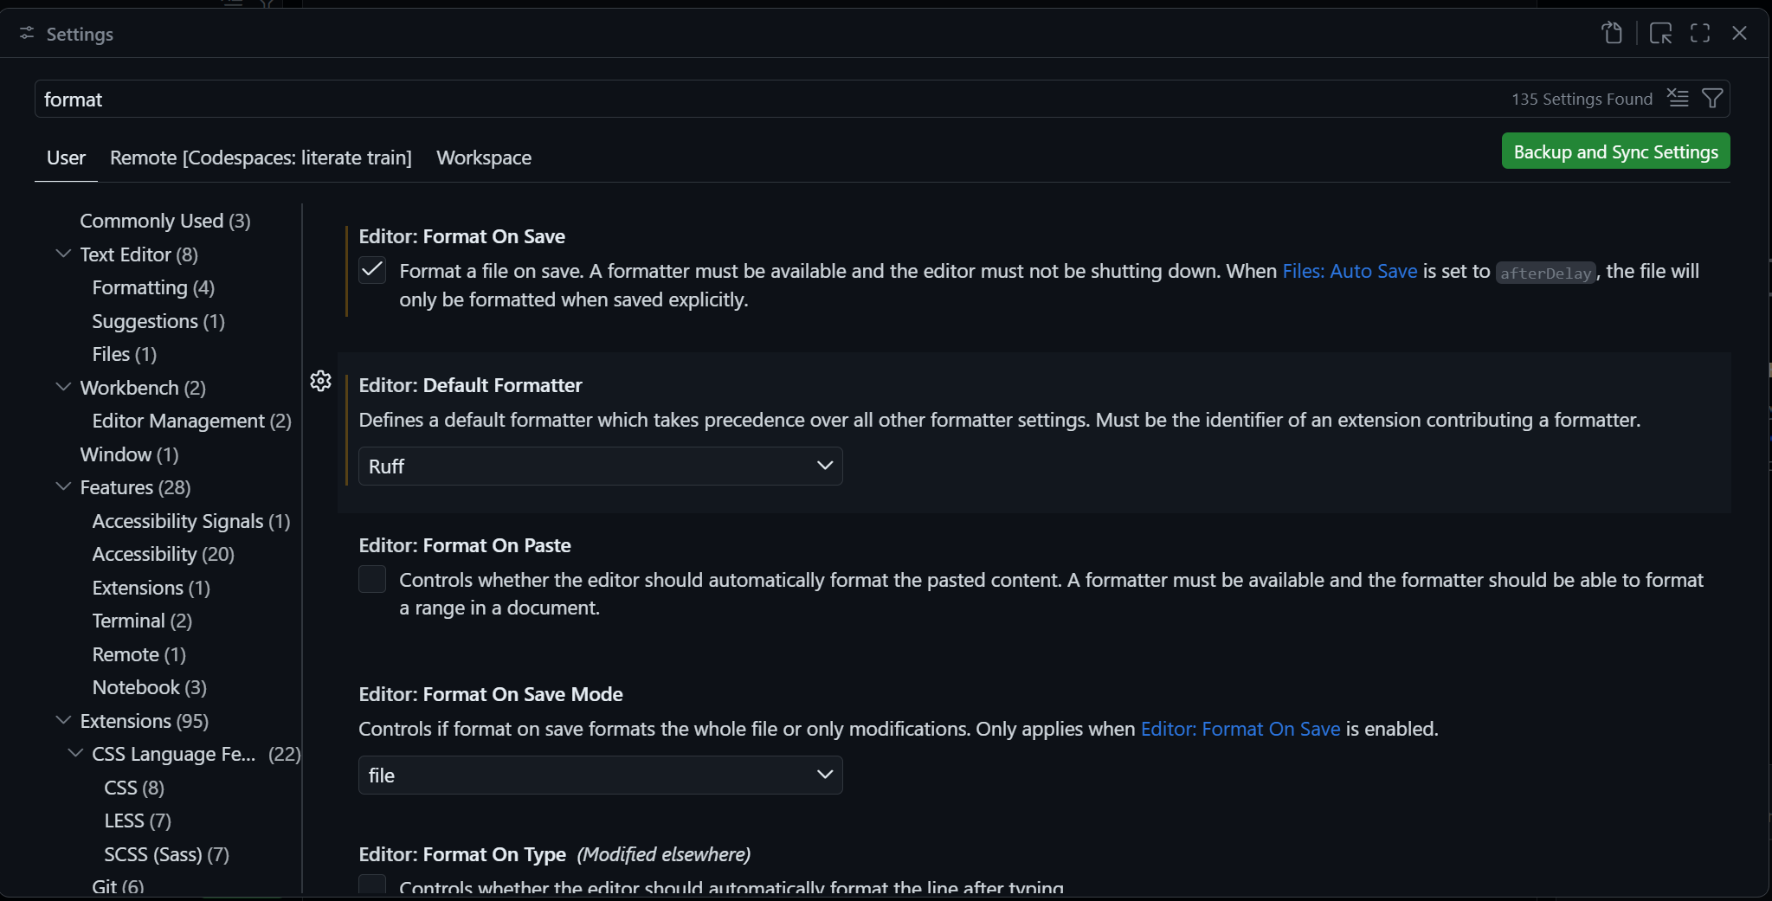
Task: Collapse the Workbench tree section
Action: tap(63, 387)
